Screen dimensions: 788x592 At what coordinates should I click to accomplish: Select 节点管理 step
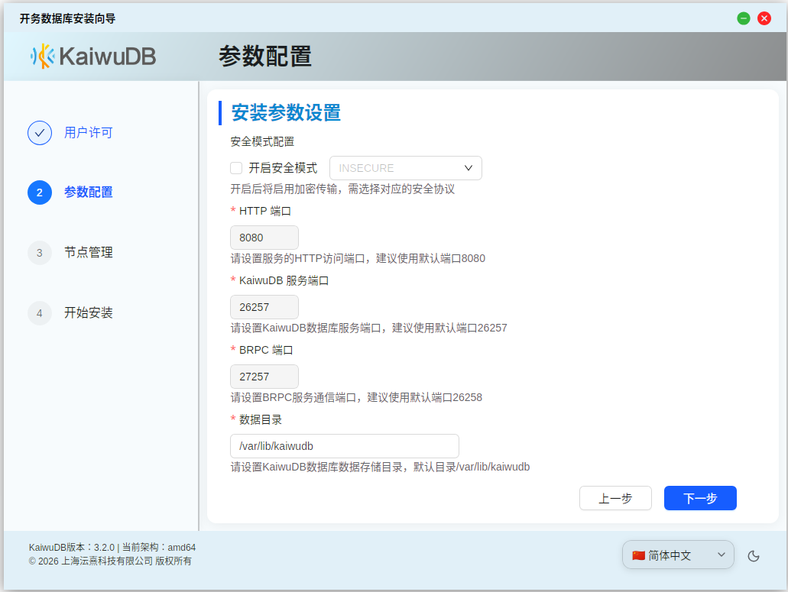[89, 253]
